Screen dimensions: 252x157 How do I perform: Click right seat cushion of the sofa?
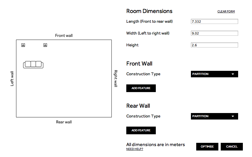pyautogui.click(x=39, y=64)
